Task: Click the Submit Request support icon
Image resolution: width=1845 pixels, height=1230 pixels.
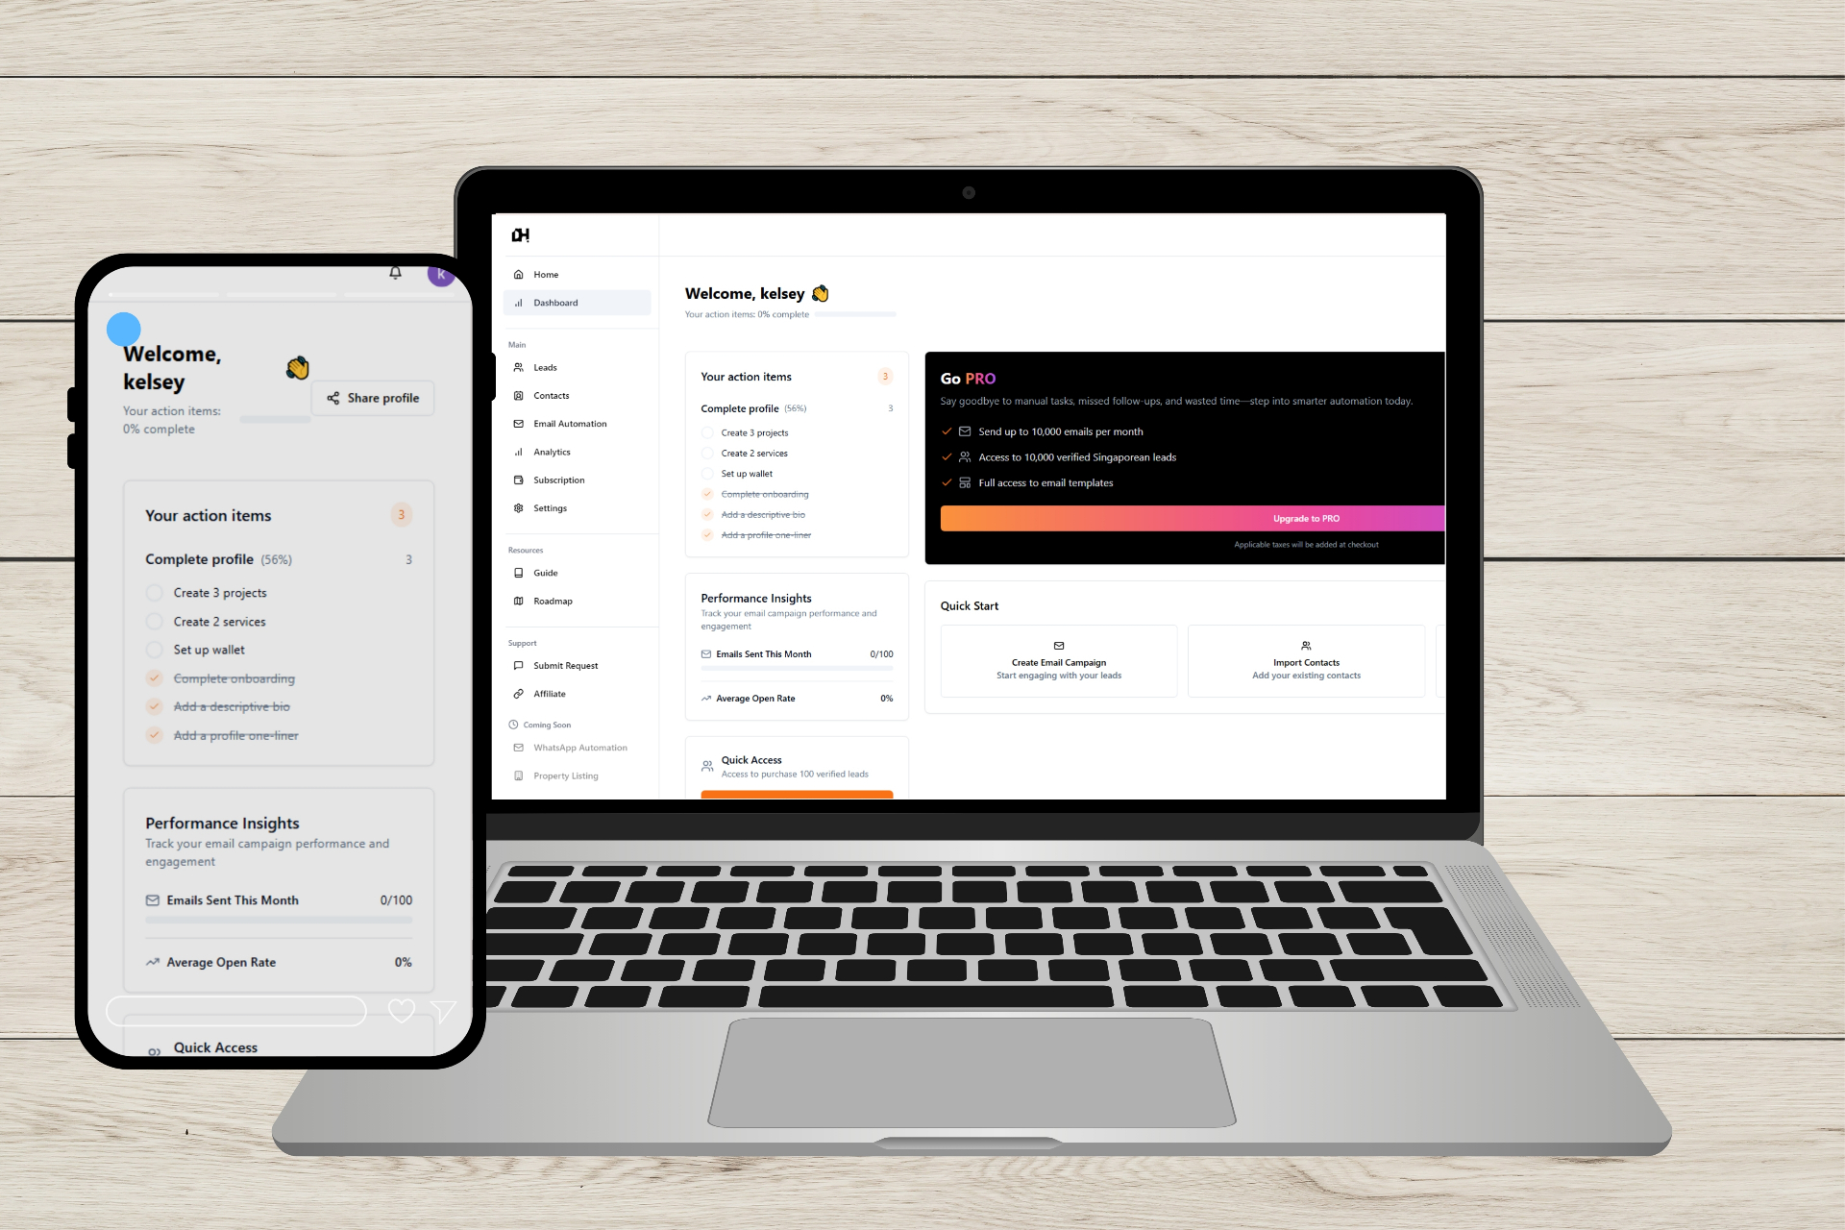Action: coord(519,664)
